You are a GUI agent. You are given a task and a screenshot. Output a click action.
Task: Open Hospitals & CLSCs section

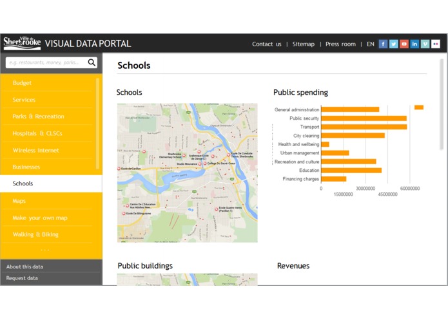(37, 133)
